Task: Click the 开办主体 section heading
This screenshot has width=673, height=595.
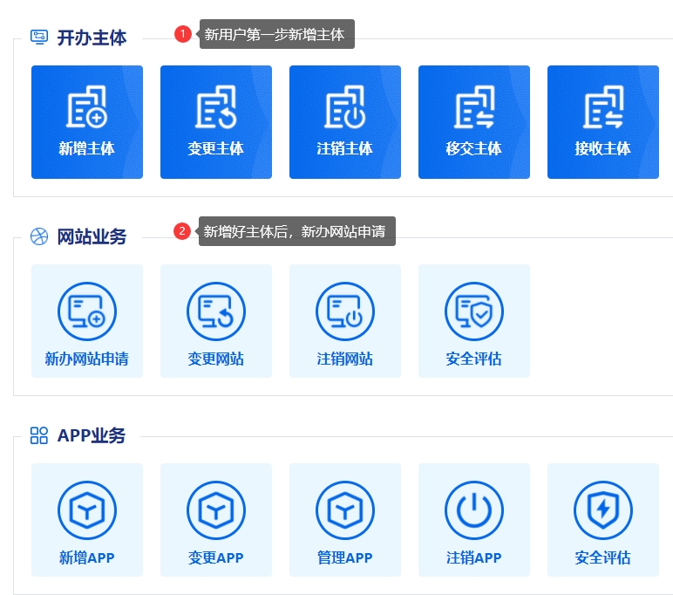Action: [92, 38]
